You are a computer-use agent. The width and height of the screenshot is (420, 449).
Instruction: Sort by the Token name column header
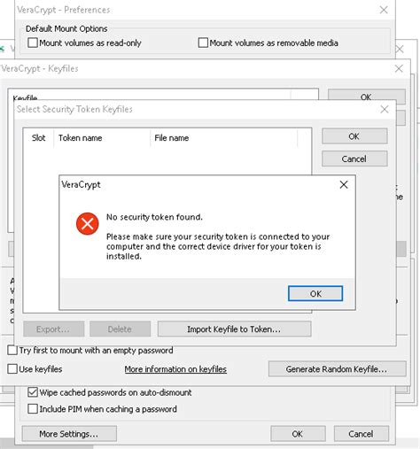pyautogui.click(x=102, y=138)
